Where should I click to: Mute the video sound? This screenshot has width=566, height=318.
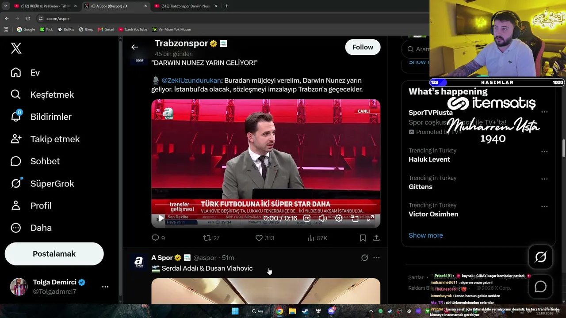pyautogui.click(x=323, y=218)
